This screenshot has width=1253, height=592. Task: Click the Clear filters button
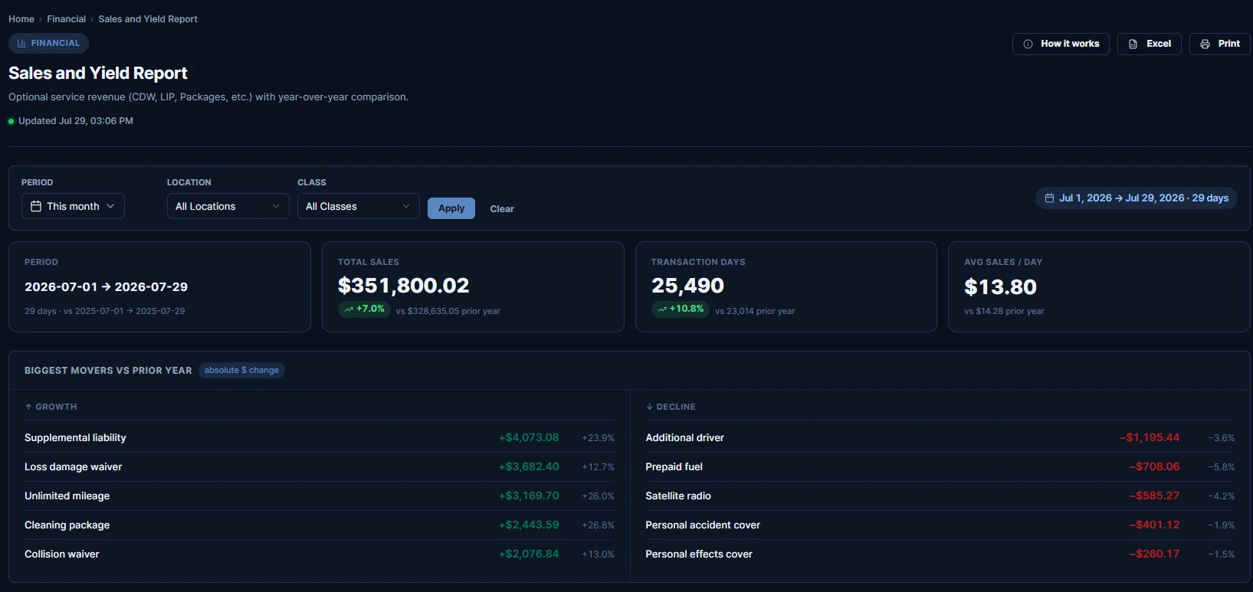(502, 208)
